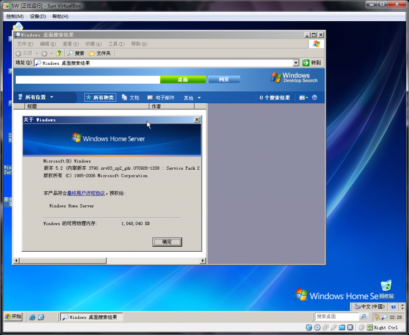
Task: Click the blue 网页 web search button
Action: pos(224,80)
